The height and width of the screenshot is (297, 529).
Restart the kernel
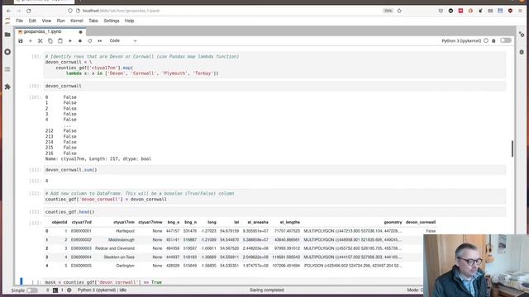tap(90, 40)
